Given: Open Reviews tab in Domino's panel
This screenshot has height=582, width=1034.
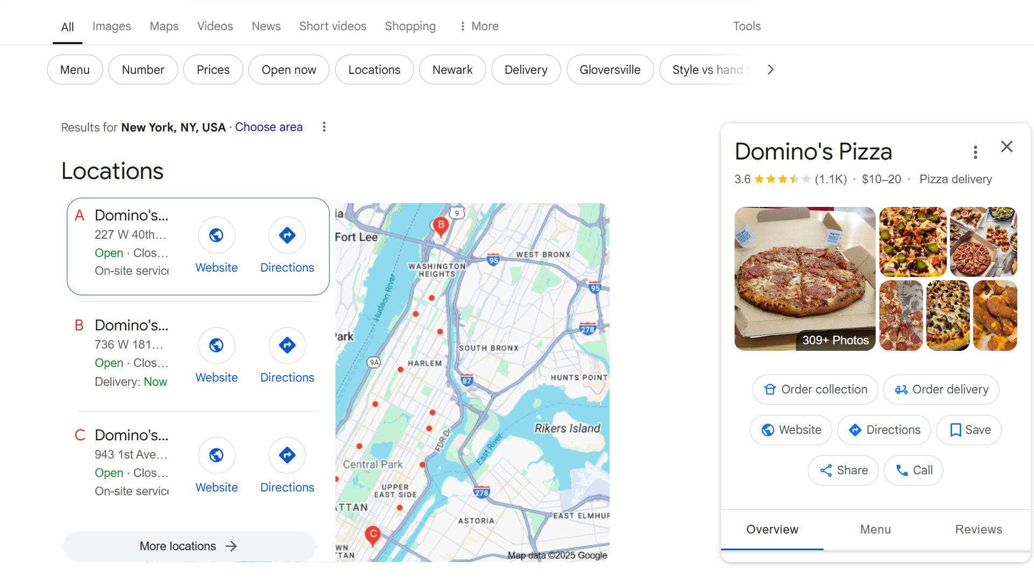Looking at the screenshot, I should tap(979, 530).
